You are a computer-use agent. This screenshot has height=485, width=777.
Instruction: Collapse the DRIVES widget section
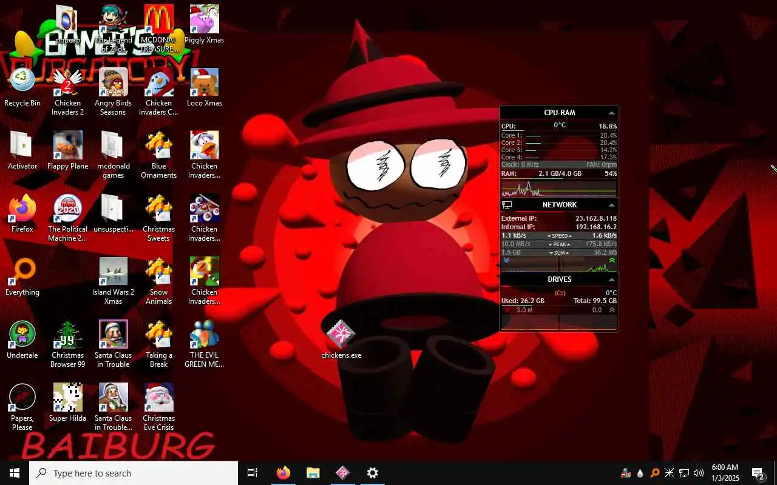611,279
